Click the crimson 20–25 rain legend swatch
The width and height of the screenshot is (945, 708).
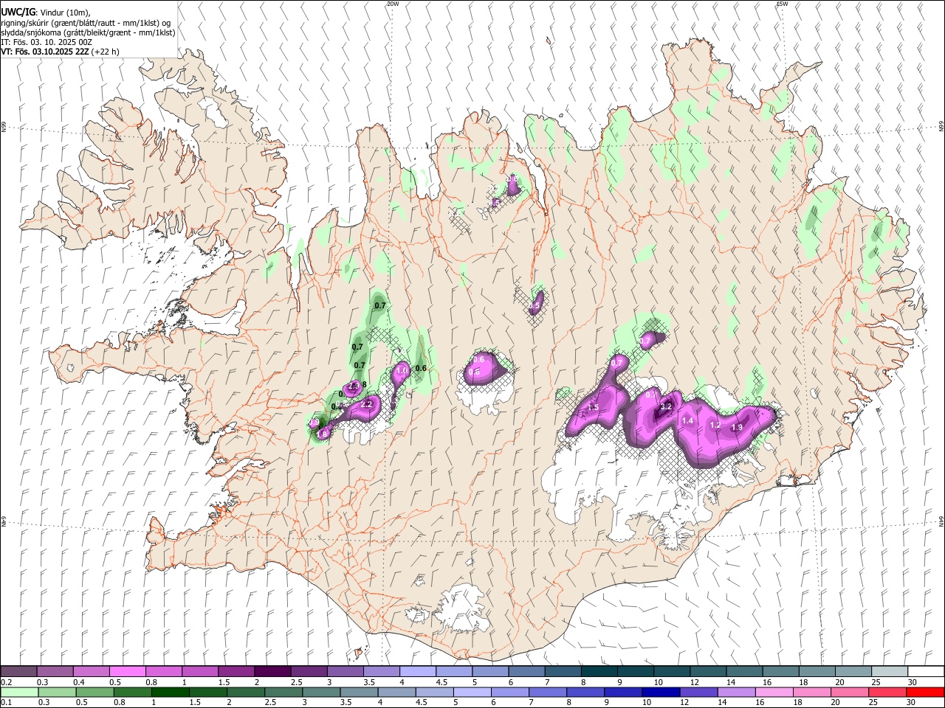tap(887, 692)
